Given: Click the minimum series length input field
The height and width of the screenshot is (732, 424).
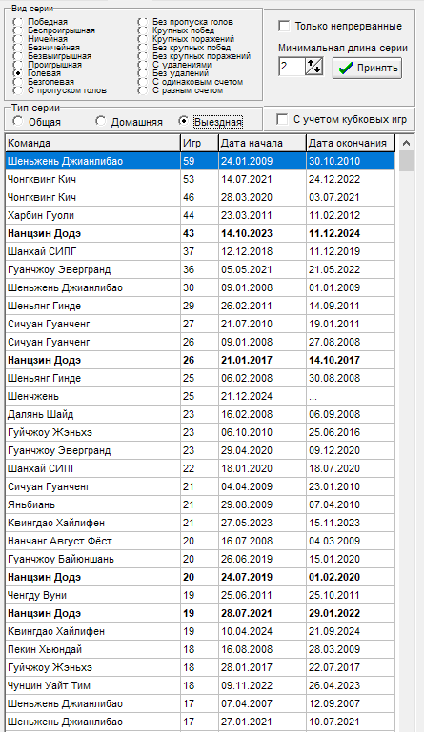Looking at the screenshot, I should (x=292, y=67).
